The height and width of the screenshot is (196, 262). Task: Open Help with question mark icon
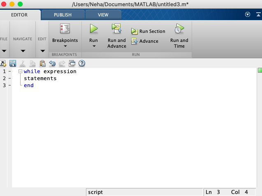(x=82, y=63)
